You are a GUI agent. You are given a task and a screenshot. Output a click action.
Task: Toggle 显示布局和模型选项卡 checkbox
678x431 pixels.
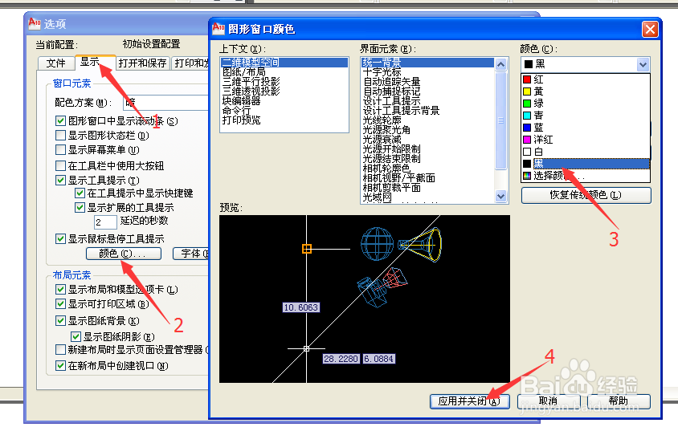(60, 289)
